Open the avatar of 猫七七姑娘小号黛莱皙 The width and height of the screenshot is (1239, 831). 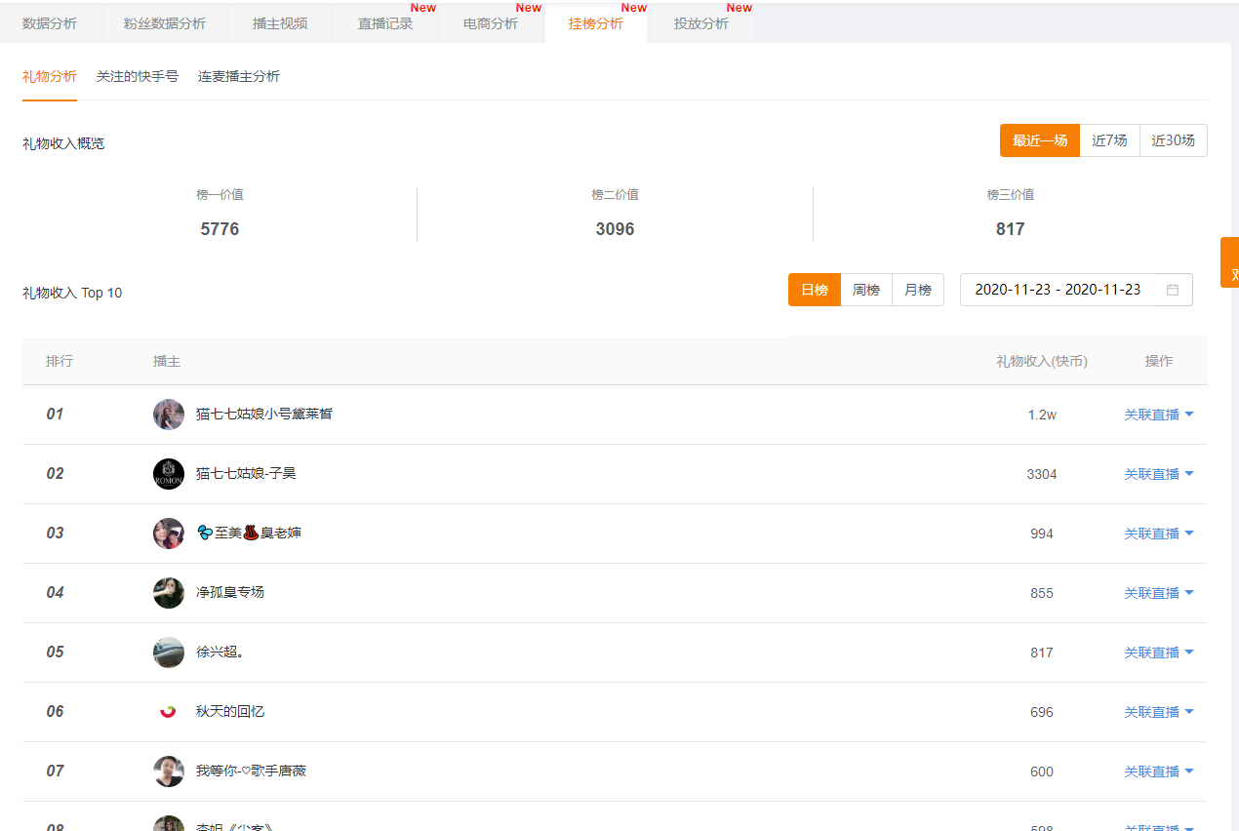(x=168, y=414)
